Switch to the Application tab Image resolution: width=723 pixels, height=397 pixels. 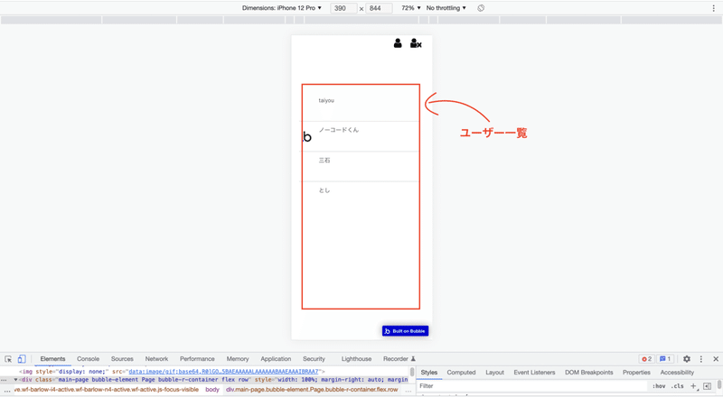pyautogui.click(x=276, y=359)
